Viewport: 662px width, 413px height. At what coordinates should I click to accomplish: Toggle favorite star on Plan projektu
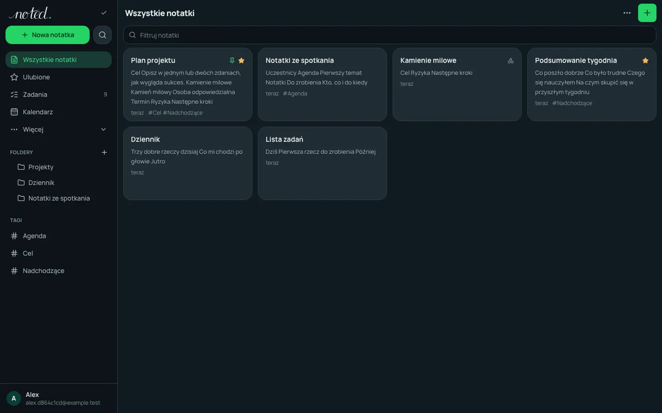pyautogui.click(x=241, y=61)
